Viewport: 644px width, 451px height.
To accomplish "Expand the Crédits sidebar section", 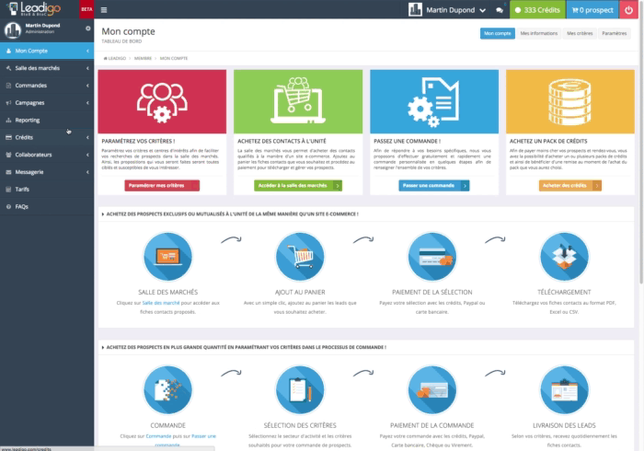I will click(x=47, y=137).
